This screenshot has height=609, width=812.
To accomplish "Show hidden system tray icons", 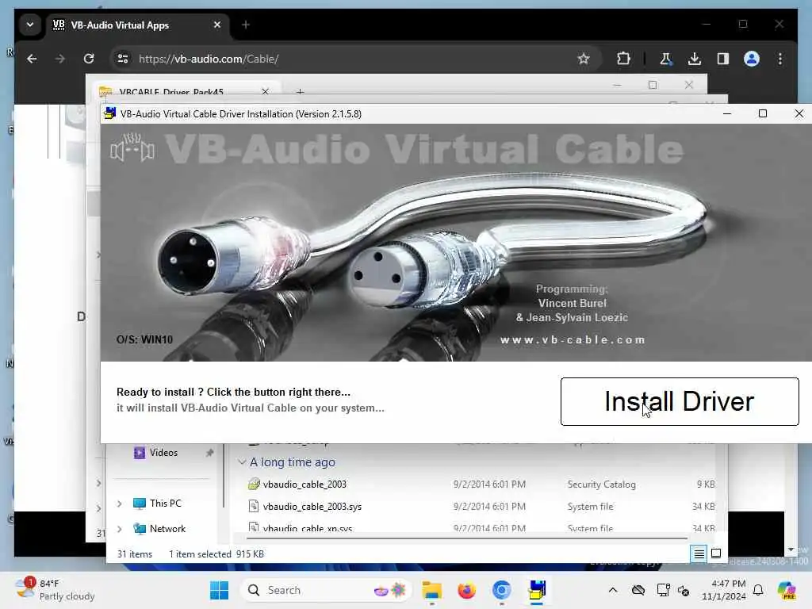I will (613, 590).
